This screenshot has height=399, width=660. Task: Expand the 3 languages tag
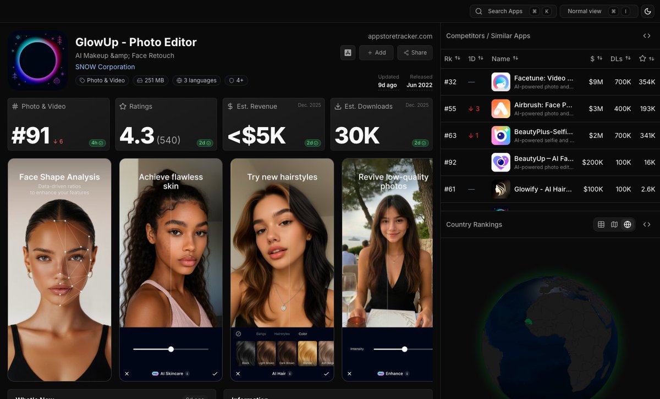point(196,80)
